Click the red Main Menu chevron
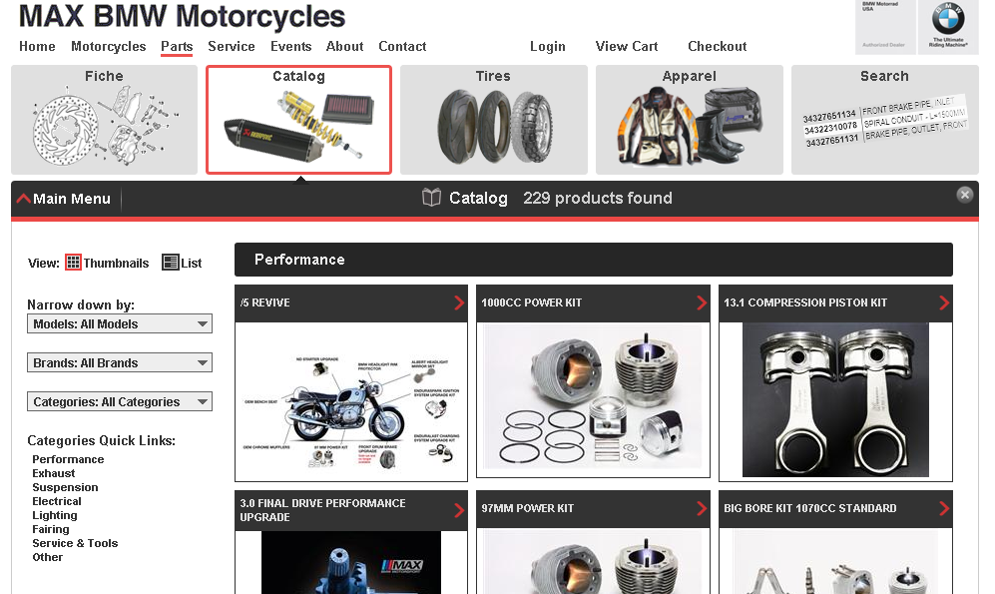The width and height of the screenshot is (995, 594). click(x=24, y=199)
